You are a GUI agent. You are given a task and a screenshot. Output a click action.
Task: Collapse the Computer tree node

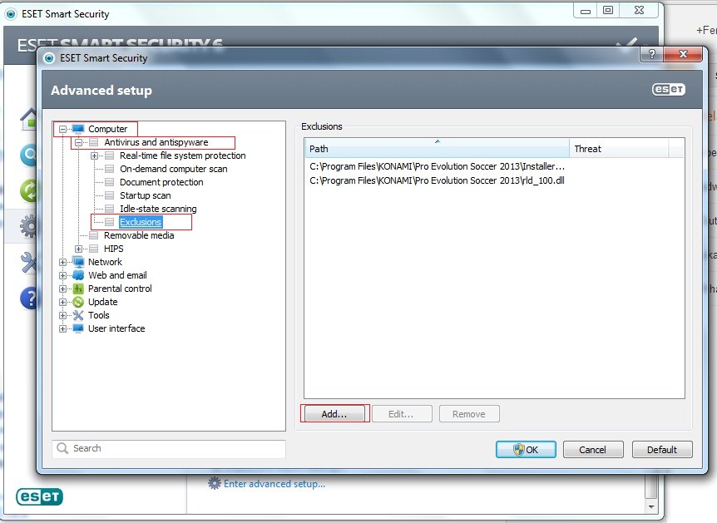pos(62,129)
